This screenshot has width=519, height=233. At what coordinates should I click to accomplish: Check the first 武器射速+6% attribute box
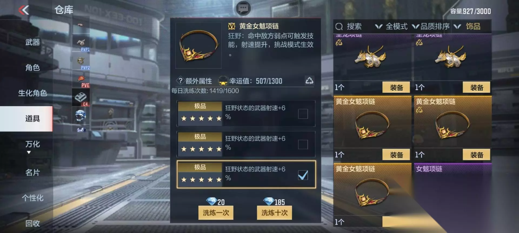(303, 114)
